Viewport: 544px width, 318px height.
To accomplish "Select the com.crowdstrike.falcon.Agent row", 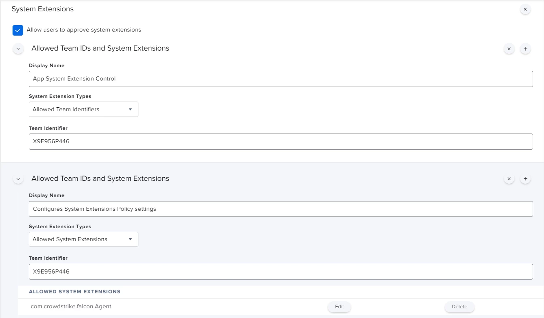I will (x=281, y=307).
